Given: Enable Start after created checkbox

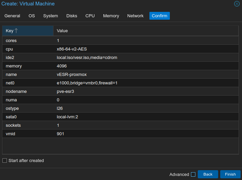Looking at the screenshot, I should [x=5, y=161].
